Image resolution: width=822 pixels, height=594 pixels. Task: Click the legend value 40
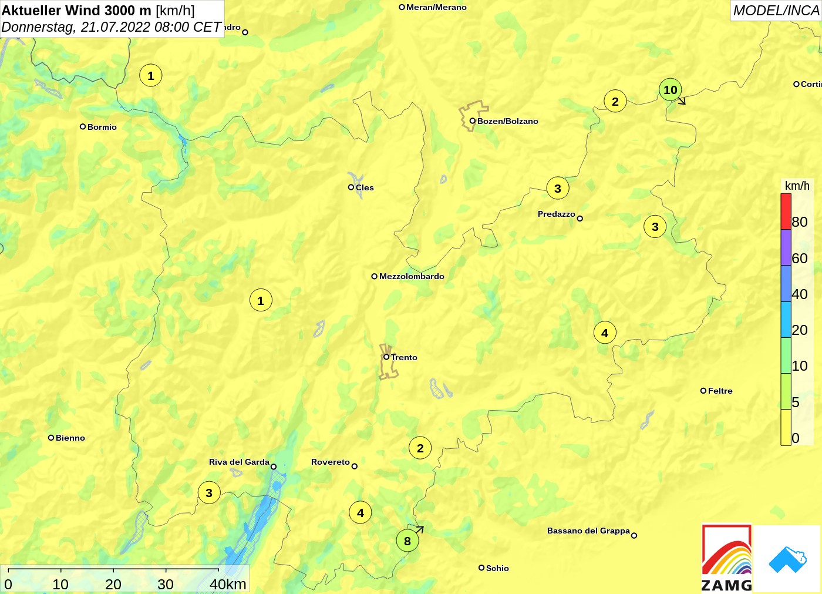(800, 294)
